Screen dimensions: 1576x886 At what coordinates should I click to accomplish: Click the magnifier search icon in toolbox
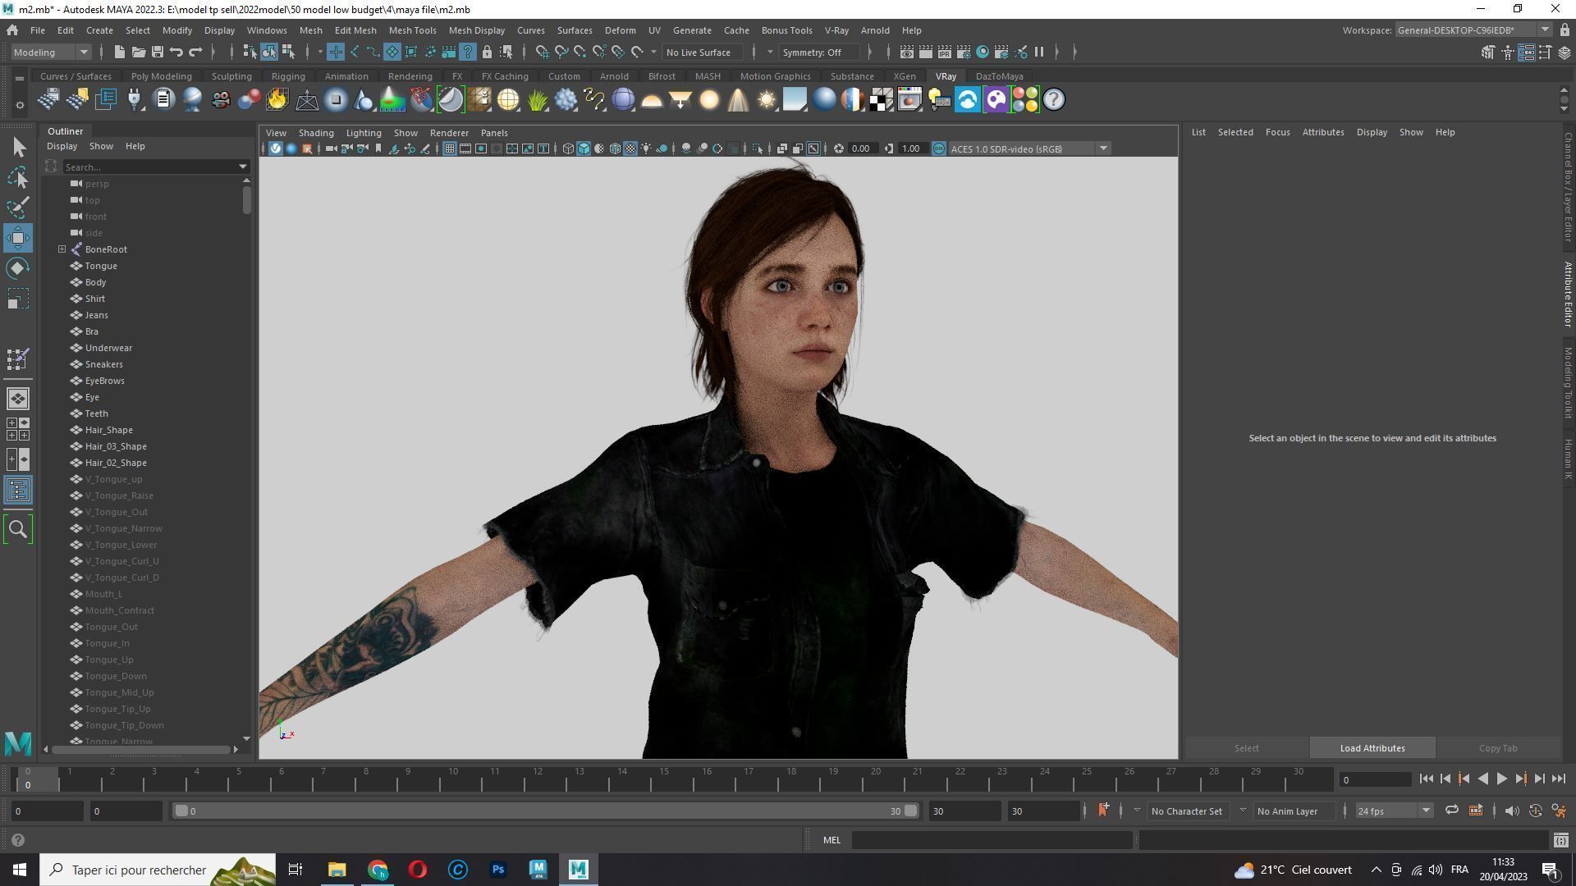tap(18, 529)
